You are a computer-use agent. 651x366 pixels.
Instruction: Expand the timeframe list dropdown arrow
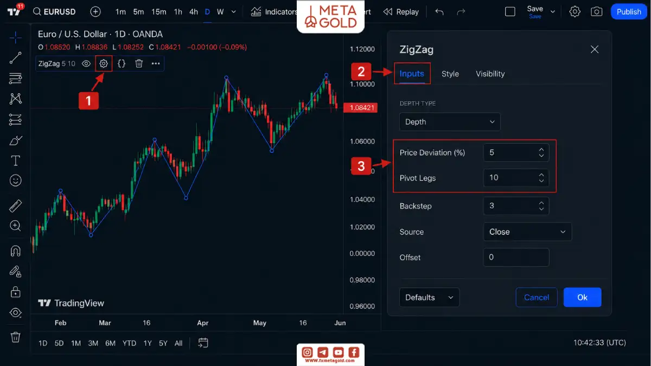[234, 11]
